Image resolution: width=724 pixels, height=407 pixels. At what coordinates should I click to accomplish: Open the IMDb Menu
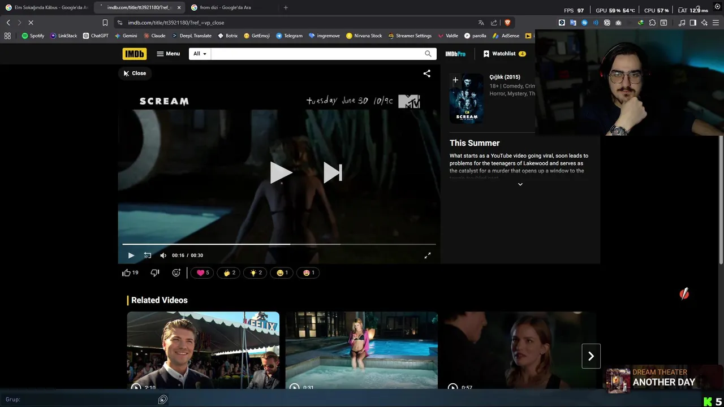click(x=169, y=54)
